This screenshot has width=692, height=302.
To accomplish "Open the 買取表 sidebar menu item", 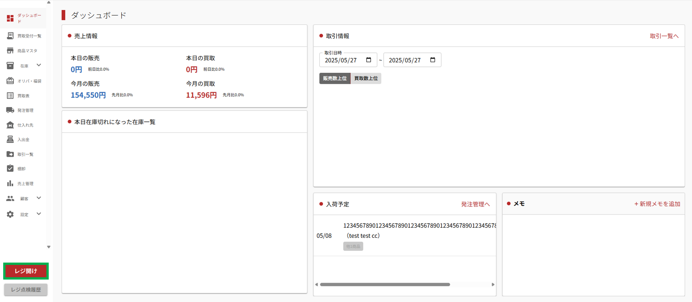I will [x=23, y=96].
